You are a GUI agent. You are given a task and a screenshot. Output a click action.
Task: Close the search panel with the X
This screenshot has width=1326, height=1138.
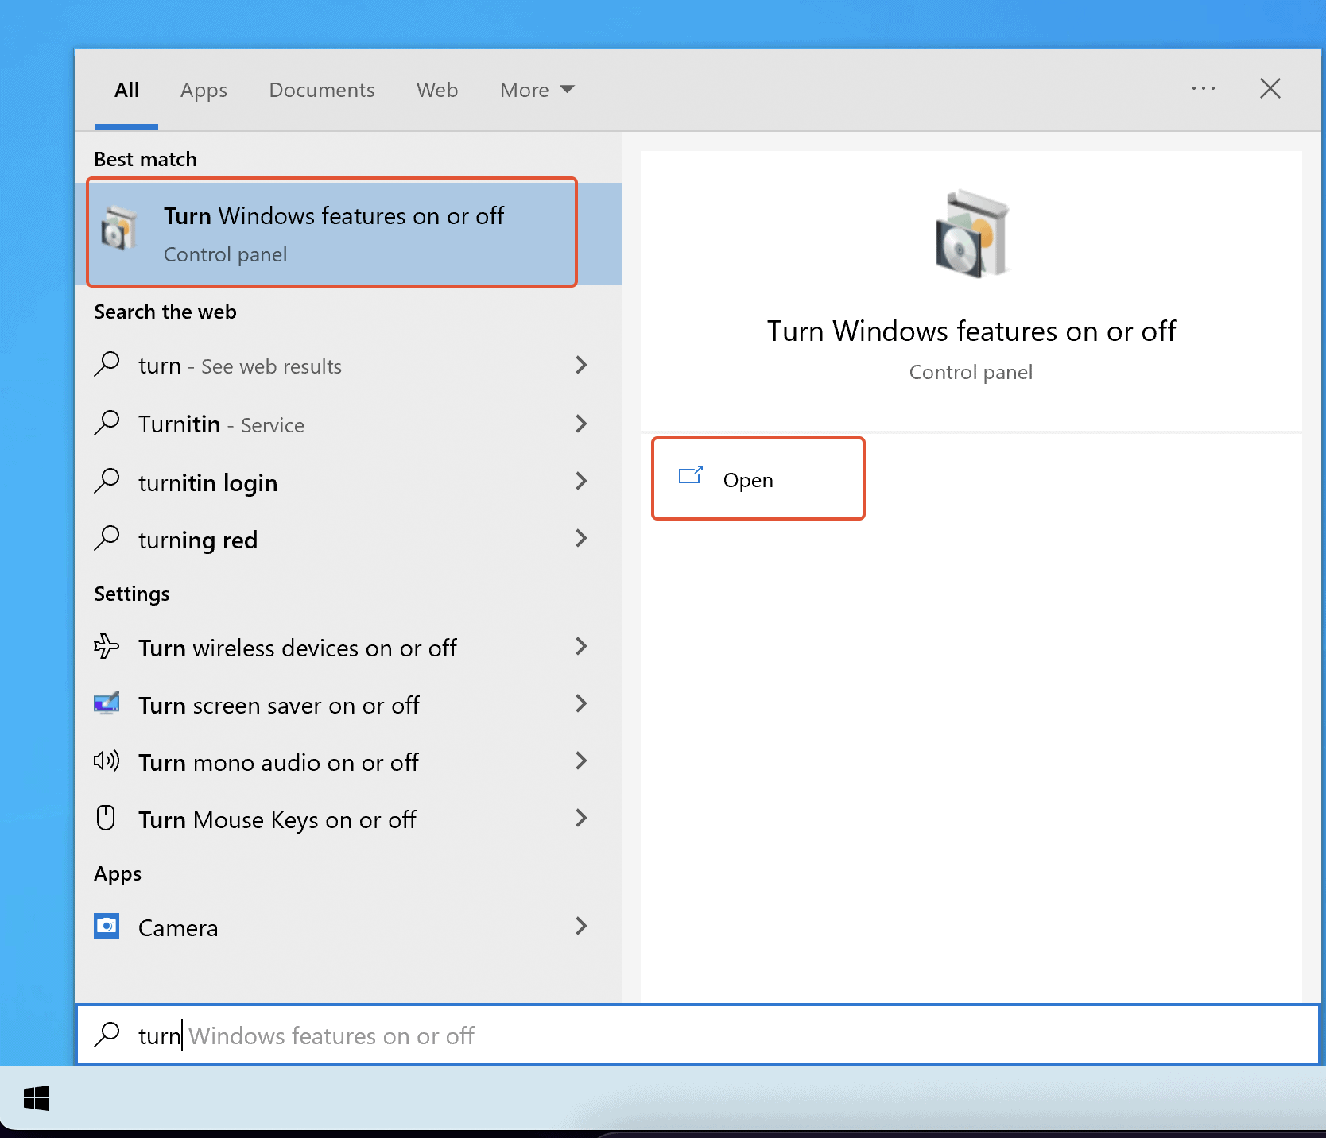tap(1270, 88)
